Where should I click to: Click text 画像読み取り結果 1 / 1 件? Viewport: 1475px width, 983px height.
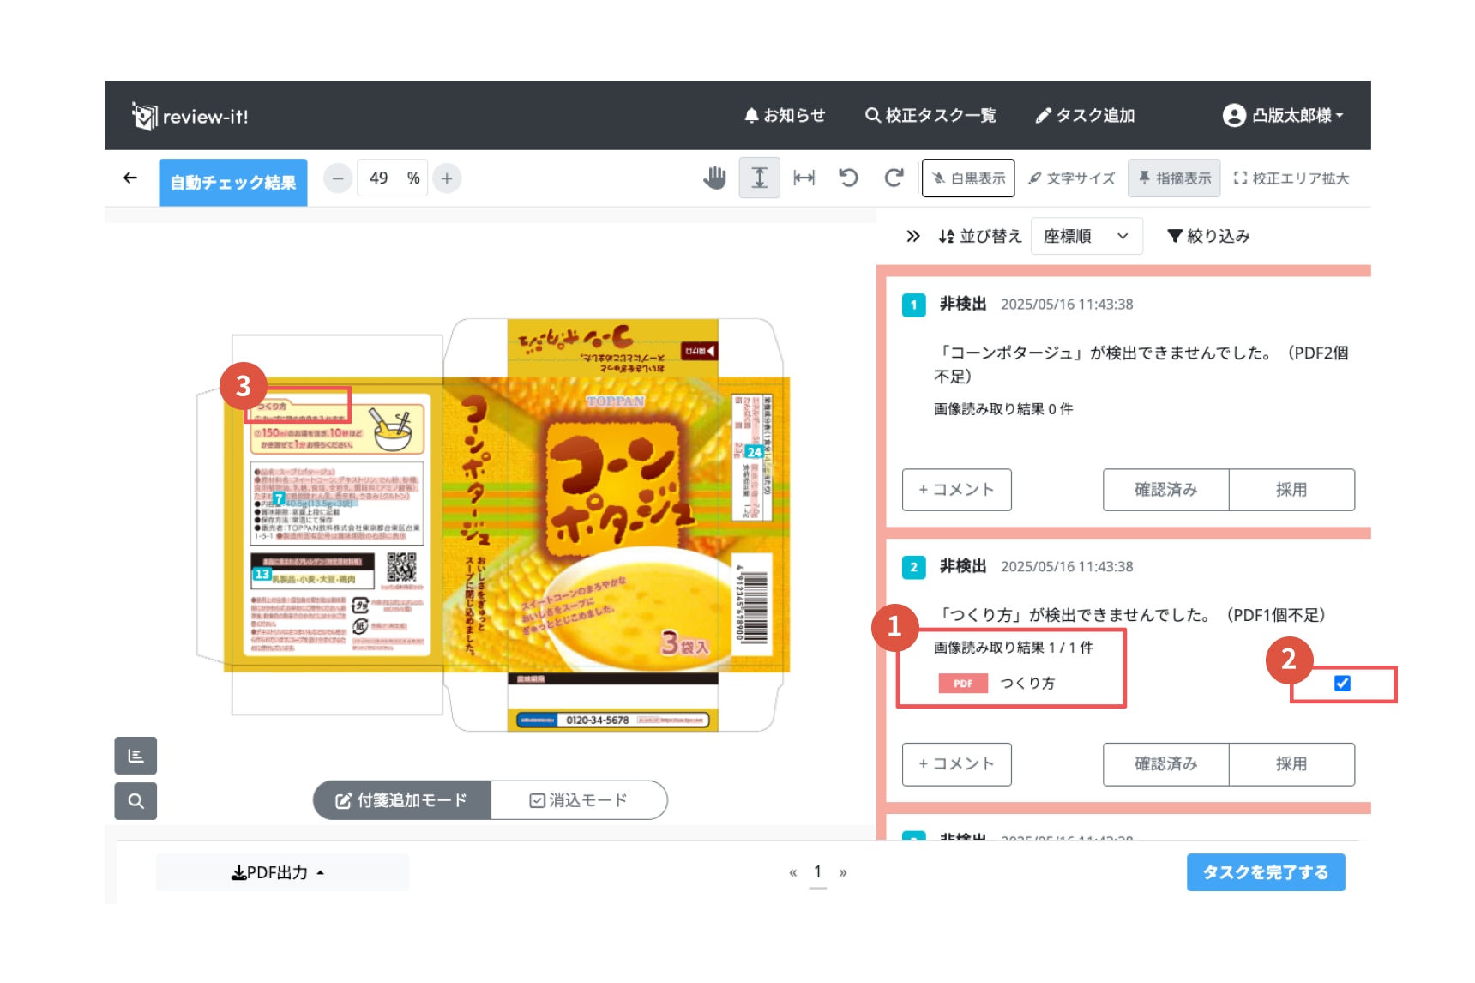pyautogui.click(x=1014, y=648)
